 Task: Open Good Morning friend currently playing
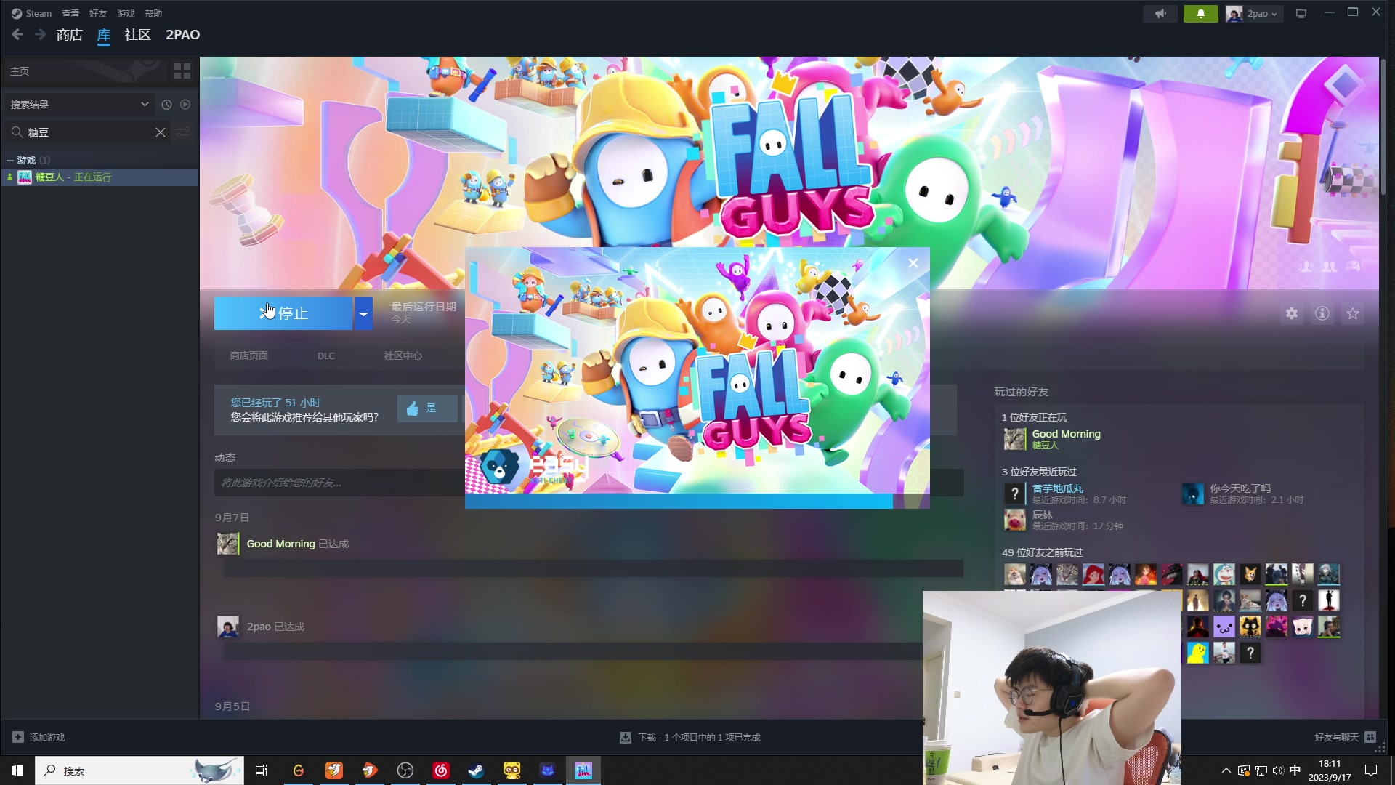tap(1066, 434)
